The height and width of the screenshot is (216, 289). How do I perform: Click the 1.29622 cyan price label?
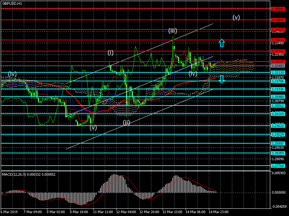click(278, 126)
